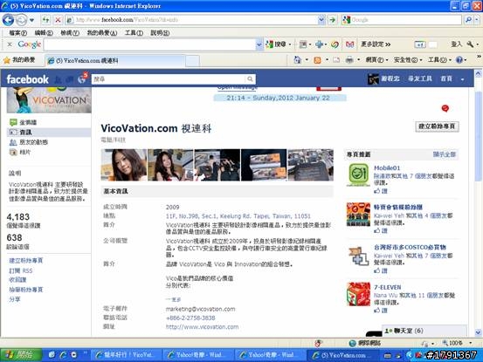Open address bar history dropdown
Viewport: 483px width, 362px height.
[x=321, y=20]
